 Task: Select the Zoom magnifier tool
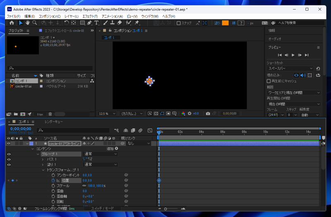[35, 23]
